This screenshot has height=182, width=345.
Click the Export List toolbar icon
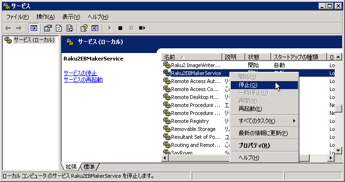coord(70,28)
